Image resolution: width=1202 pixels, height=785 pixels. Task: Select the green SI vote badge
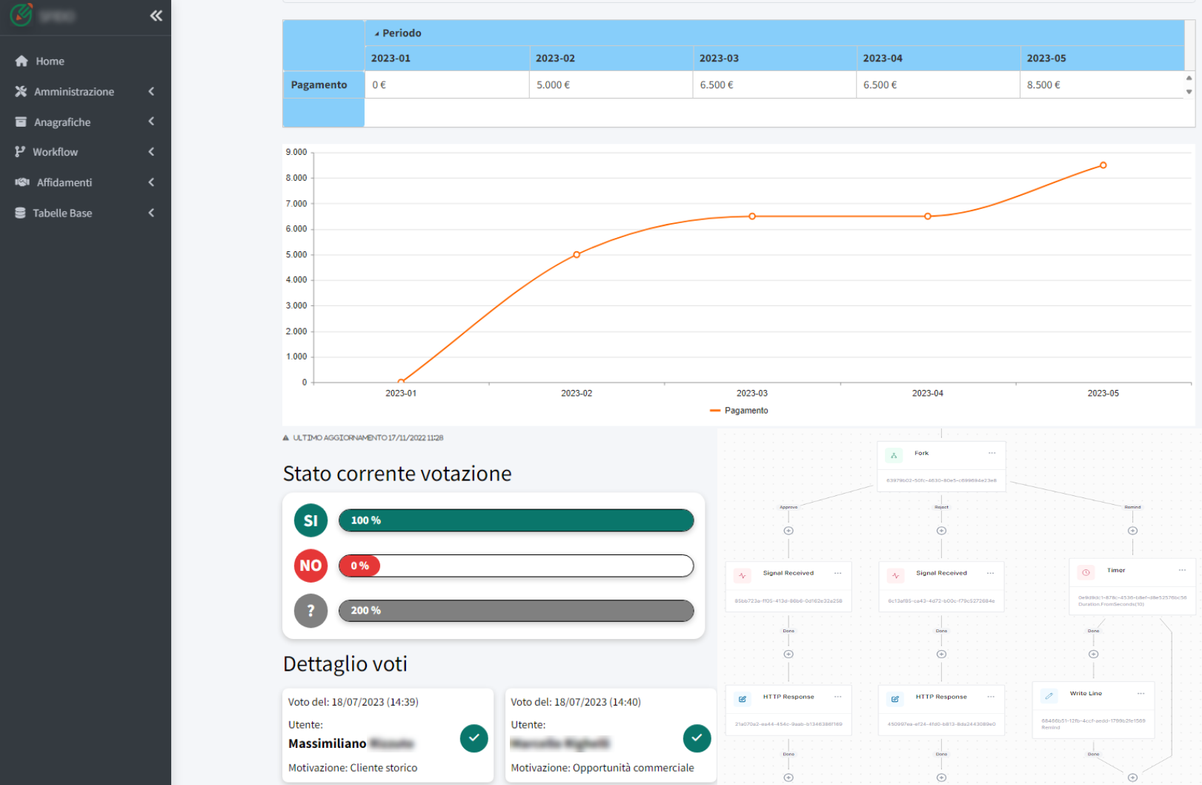pos(311,521)
